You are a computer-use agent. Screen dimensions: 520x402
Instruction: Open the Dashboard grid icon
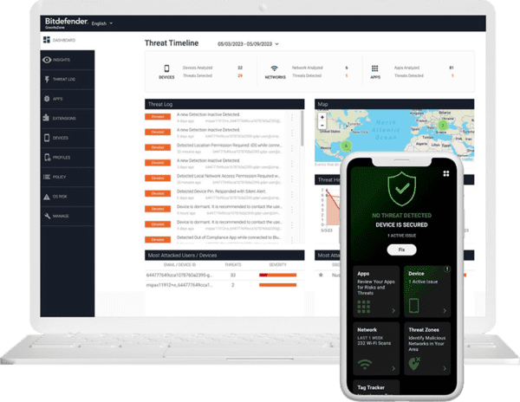pyautogui.click(x=47, y=40)
